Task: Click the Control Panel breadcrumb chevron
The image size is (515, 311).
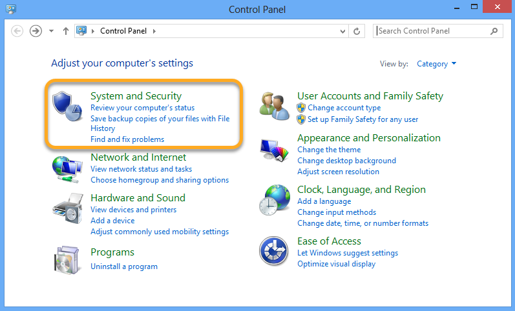Action: click(x=154, y=31)
